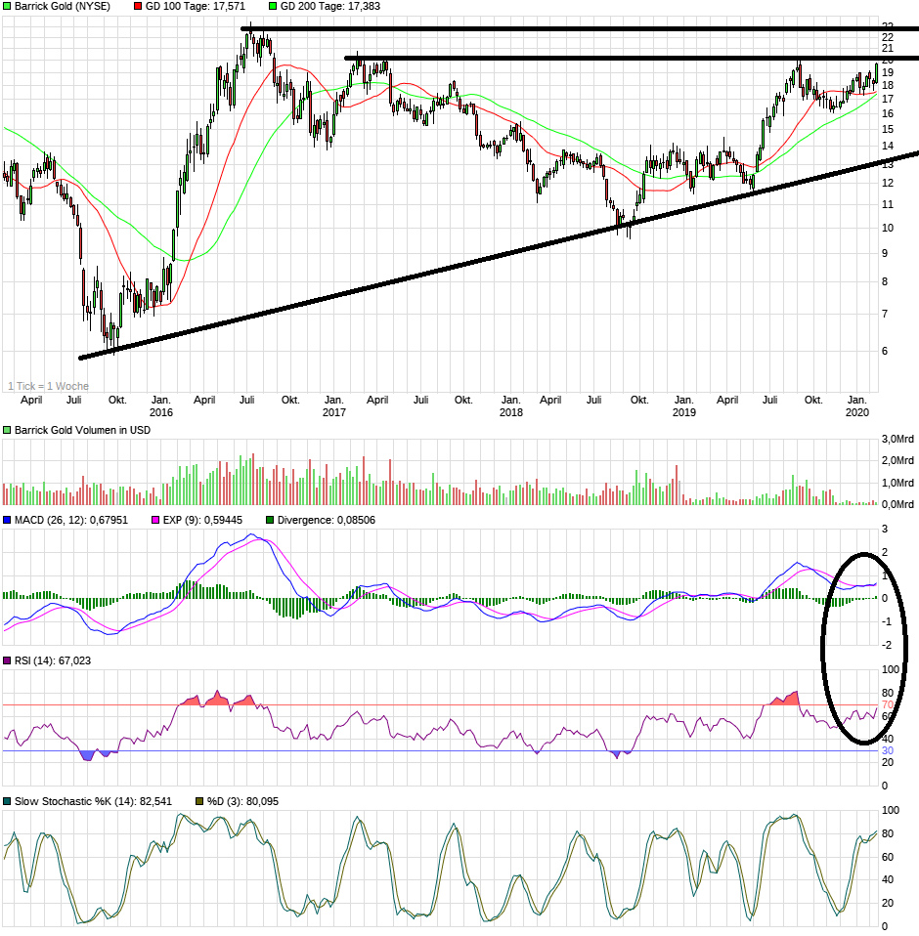Click the Barrick Gold (NYSE) legend color swatch

7,7
